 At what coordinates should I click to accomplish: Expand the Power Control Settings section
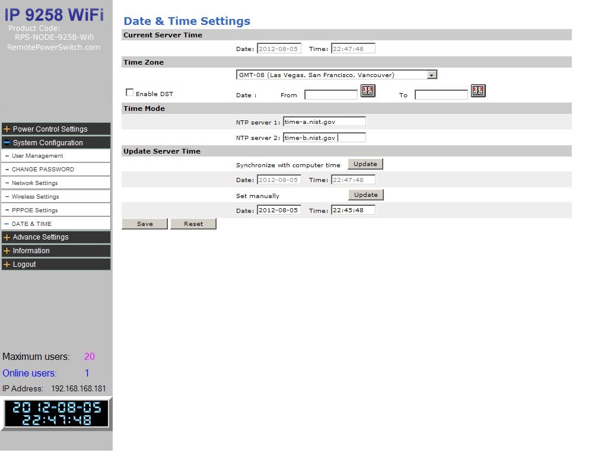(56, 129)
